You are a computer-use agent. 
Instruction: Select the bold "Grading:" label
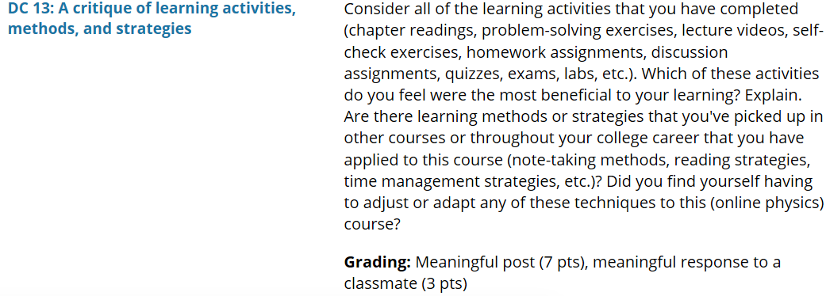pyautogui.click(x=377, y=262)
